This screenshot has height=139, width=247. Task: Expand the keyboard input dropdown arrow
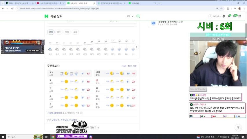(132, 16)
